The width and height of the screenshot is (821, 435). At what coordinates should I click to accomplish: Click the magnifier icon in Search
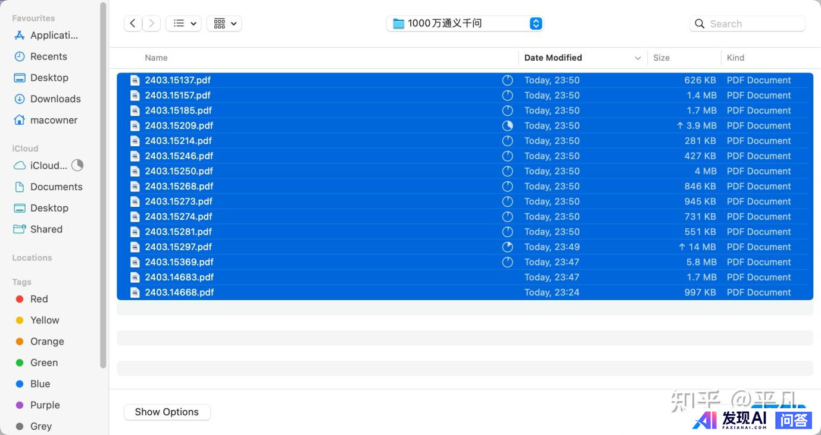pyautogui.click(x=700, y=24)
